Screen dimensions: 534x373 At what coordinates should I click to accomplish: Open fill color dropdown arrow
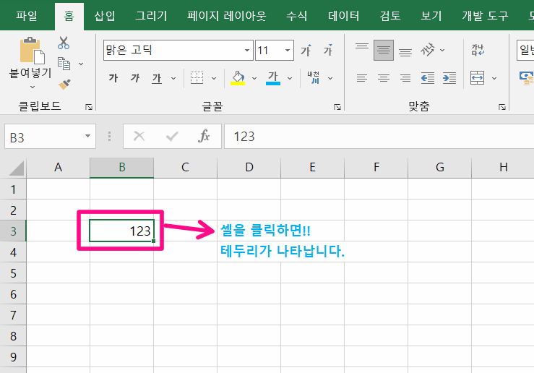coord(254,78)
